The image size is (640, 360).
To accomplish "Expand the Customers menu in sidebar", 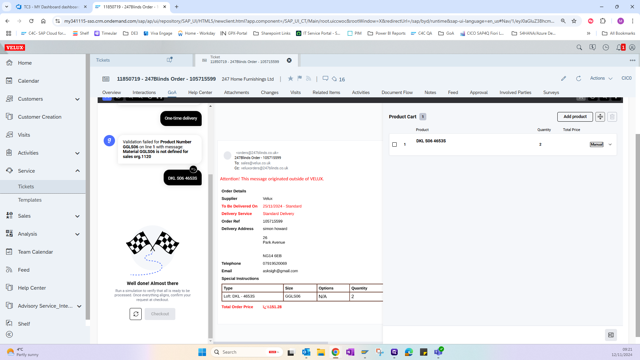I will (77, 99).
